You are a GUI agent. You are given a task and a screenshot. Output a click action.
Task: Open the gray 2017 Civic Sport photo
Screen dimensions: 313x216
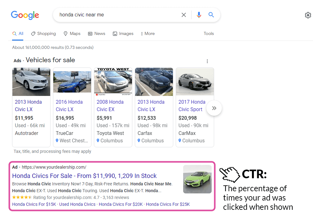tap(195, 82)
